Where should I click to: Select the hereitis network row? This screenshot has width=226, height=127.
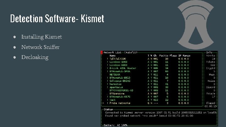point(148,84)
